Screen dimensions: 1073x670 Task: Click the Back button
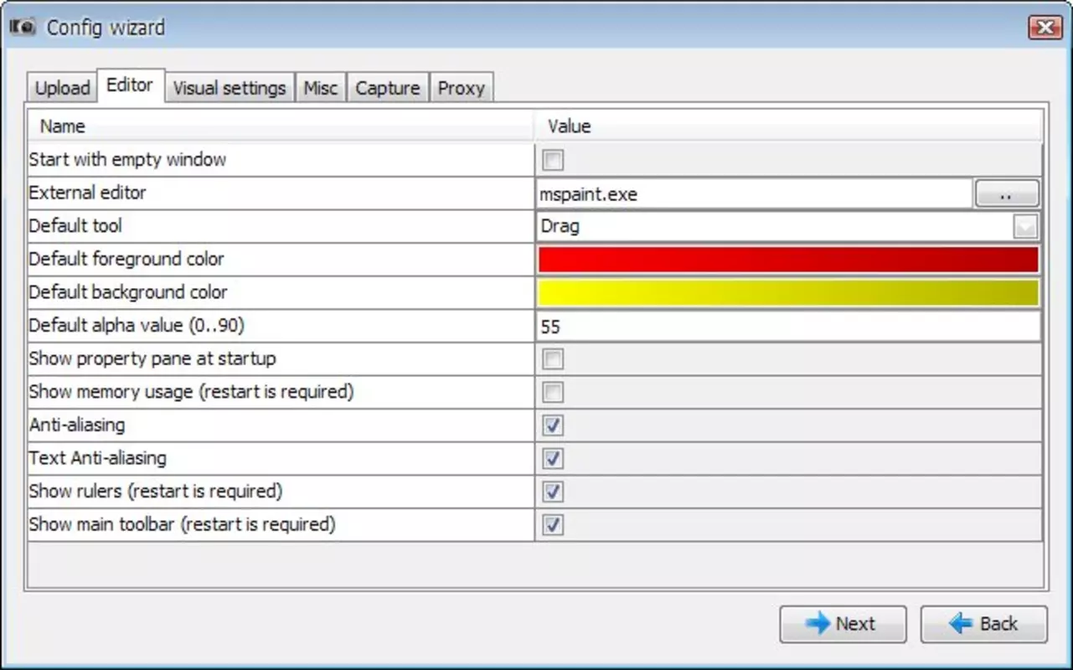tap(984, 624)
